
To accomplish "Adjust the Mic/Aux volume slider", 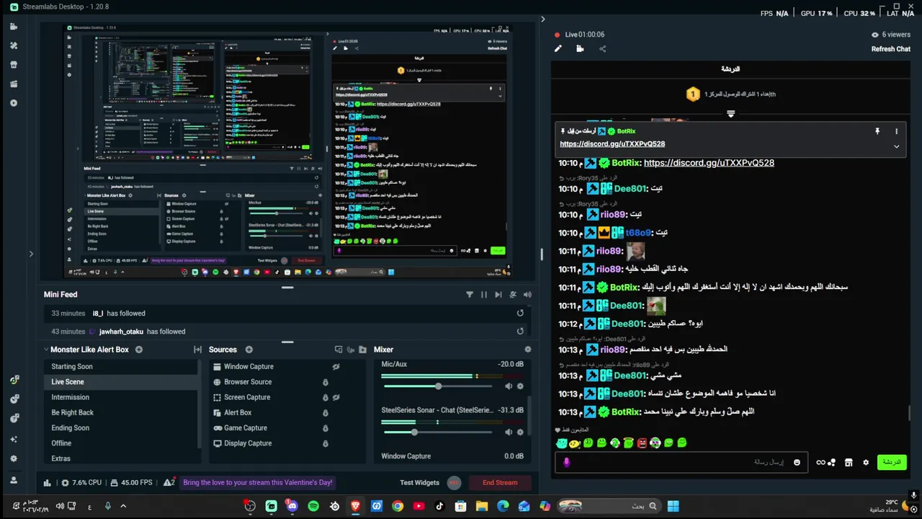I will [438, 386].
